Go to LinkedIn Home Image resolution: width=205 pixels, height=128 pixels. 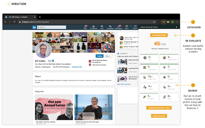pos(86,27)
